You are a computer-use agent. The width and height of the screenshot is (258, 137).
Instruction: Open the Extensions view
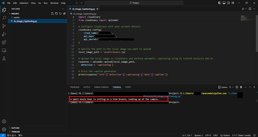(4, 42)
